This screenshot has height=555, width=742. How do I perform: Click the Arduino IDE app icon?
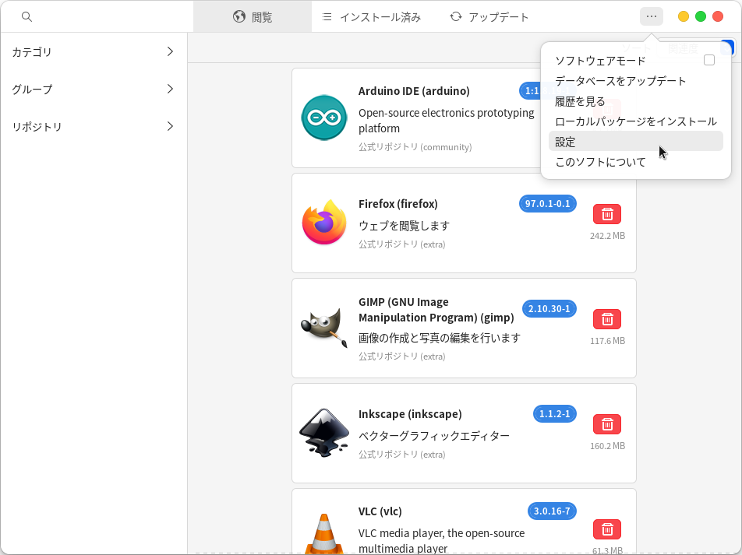[x=324, y=118]
